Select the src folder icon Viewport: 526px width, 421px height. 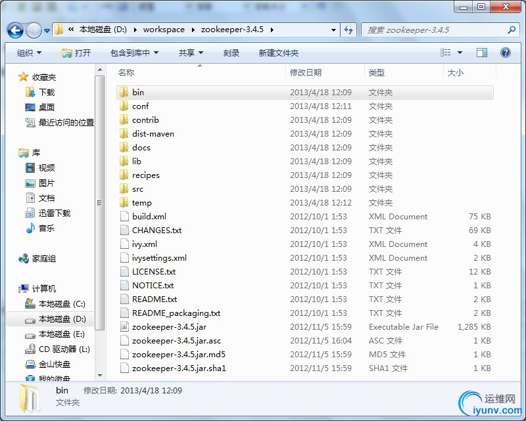(x=124, y=188)
